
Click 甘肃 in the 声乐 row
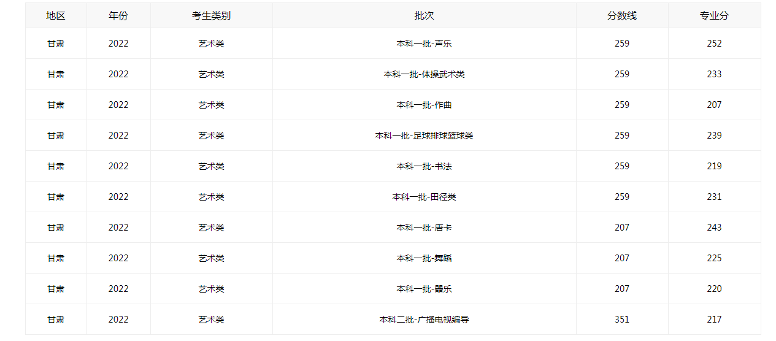click(x=56, y=44)
